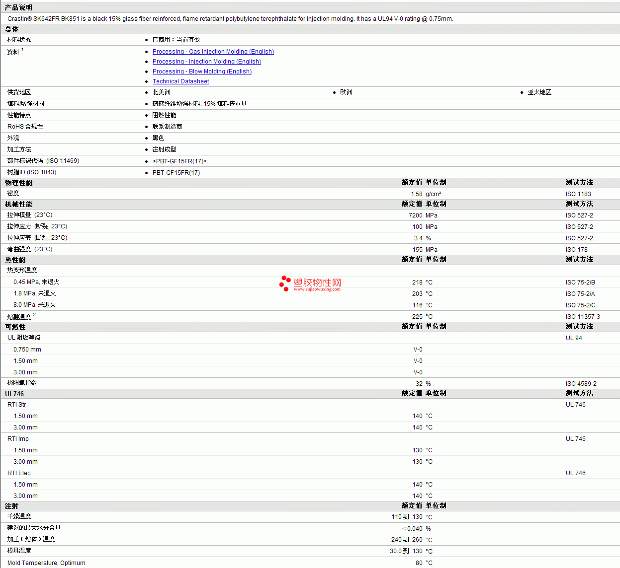Select the UL 94 test method
Image resolution: width=620 pixels, height=568 pixels.
point(574,338)
